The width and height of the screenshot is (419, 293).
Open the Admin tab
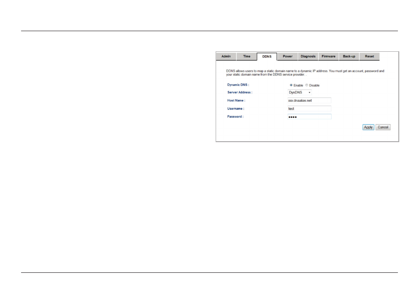226,56
